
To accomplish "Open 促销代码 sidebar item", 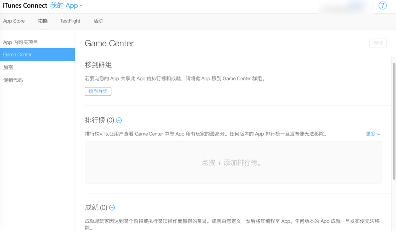I will click(x=38, y=80).
